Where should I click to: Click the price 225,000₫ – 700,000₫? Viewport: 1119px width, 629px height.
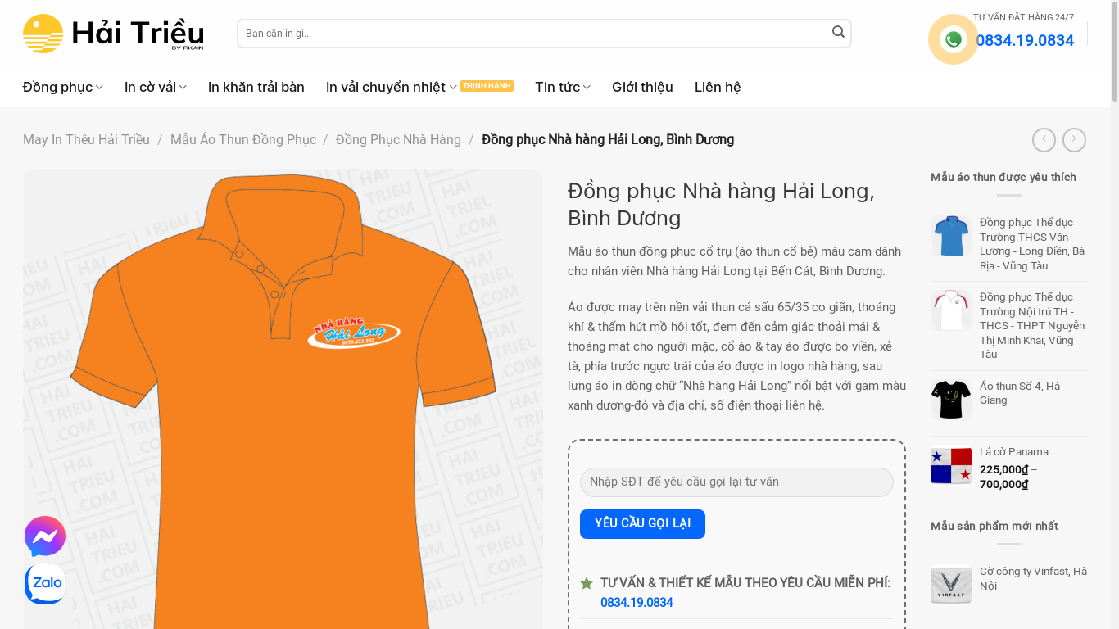coord(1008,477)
